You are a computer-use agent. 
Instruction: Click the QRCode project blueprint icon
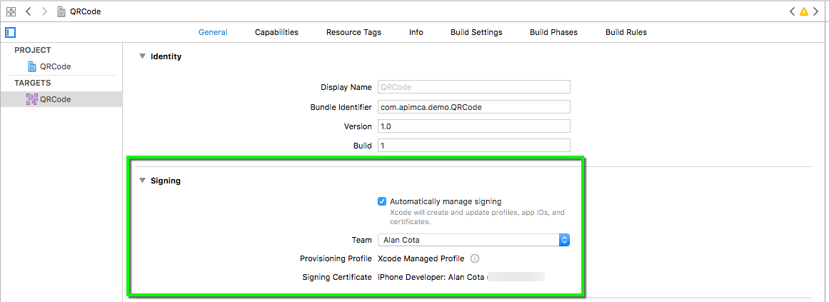[x=31, y=66]
